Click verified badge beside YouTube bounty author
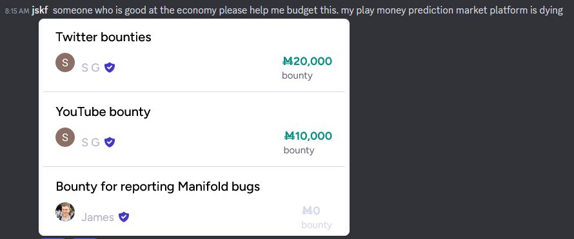Viewport: 574px width, 239px height. pyautogui.click(x=110, y=142)
